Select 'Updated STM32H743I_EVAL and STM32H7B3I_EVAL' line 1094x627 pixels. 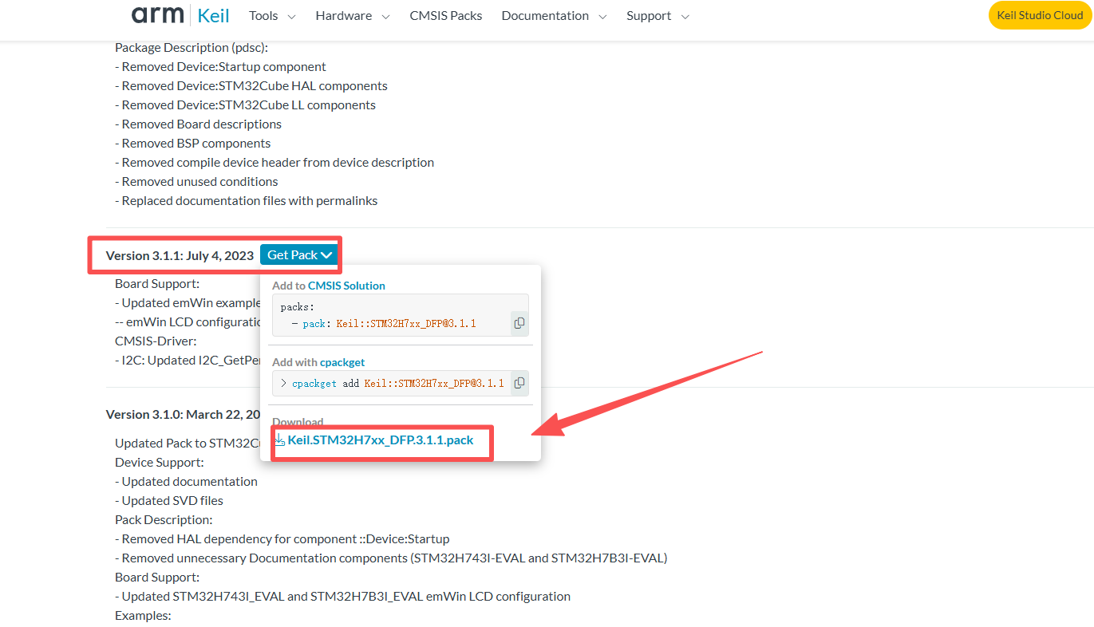pyautogui.click(x=342, y=597)
